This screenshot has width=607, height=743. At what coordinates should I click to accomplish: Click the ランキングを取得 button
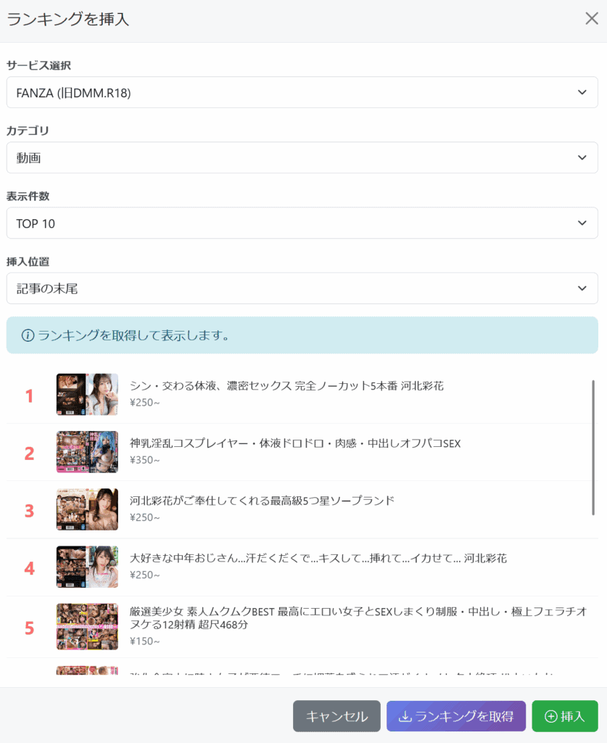tap(456, 716)
